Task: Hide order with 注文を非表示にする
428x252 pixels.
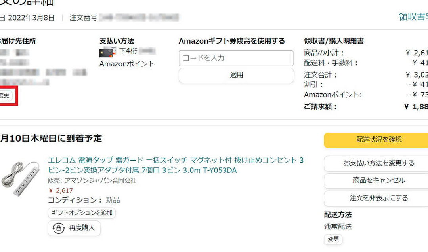Action: point(376,198)
